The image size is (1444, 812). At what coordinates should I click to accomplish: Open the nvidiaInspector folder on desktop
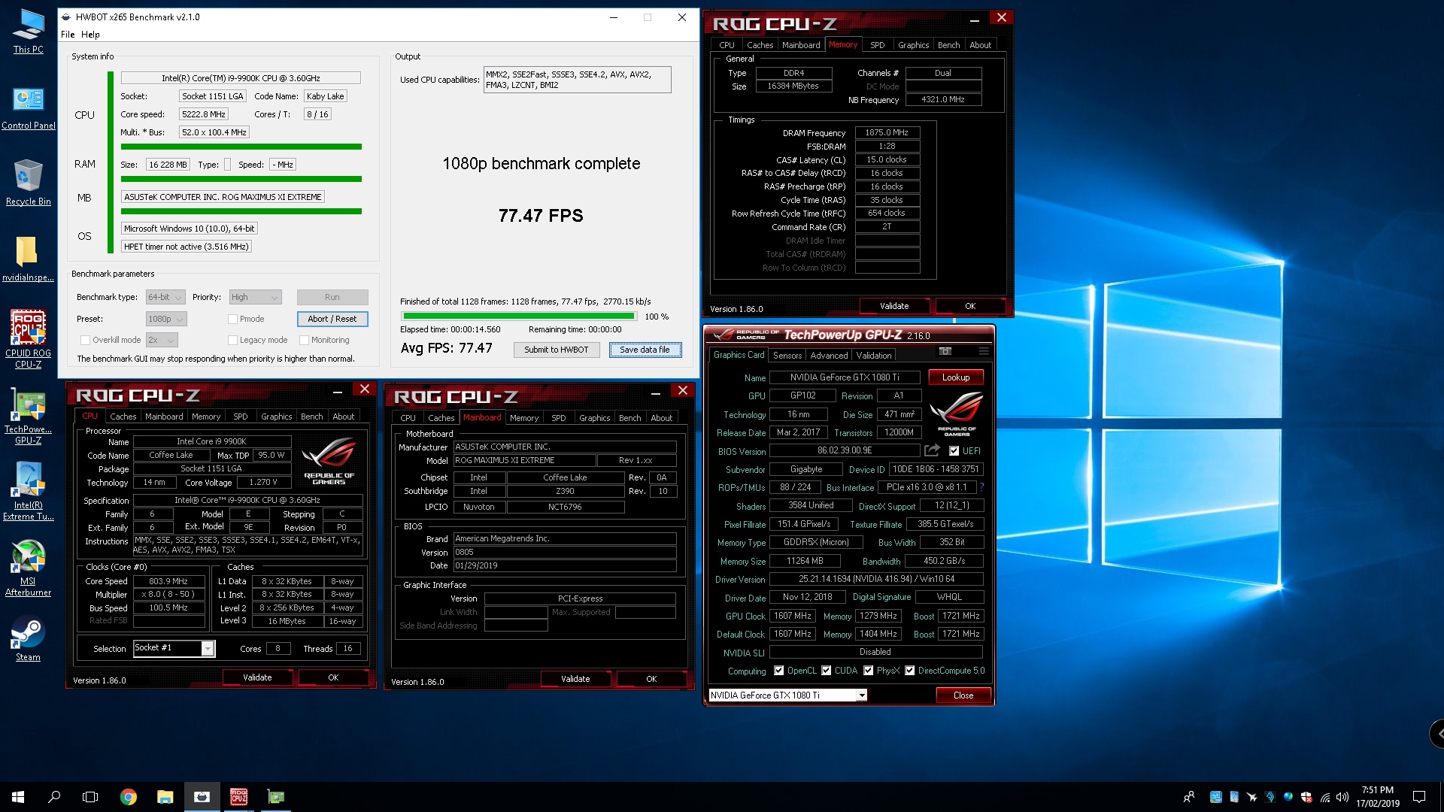pyautogui.click(x=28, y=259)
